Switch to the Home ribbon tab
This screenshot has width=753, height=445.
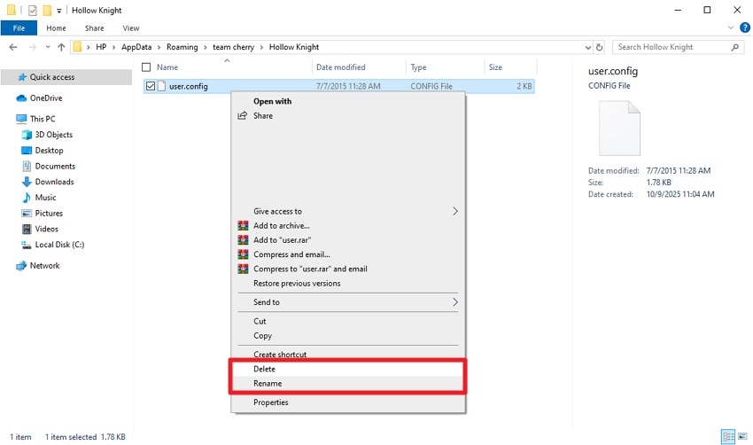pyautogui.click(x=56, y=28)
